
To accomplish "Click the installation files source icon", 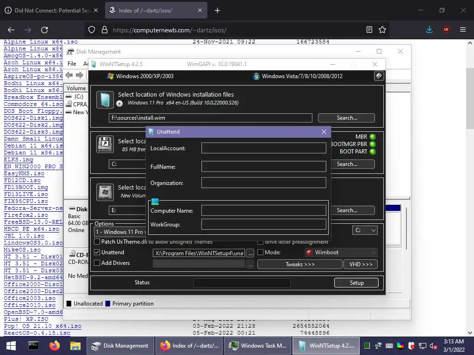I will pyautogui.click(x=105, y=100).
